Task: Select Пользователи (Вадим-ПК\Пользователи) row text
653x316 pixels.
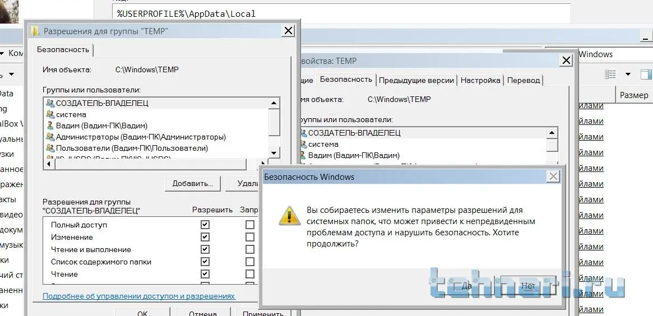Action: [132, 148]
